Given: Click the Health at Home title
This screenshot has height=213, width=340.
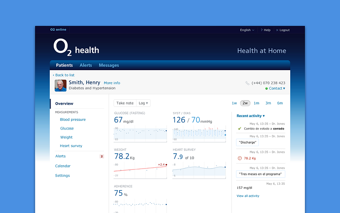Looking at the screenshot, I should pos(262,51).
